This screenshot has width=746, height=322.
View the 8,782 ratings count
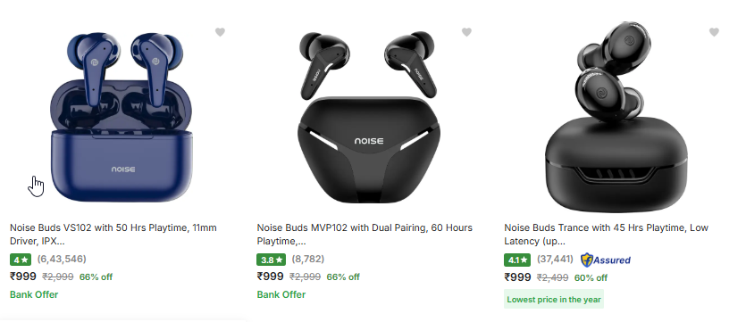308,259
